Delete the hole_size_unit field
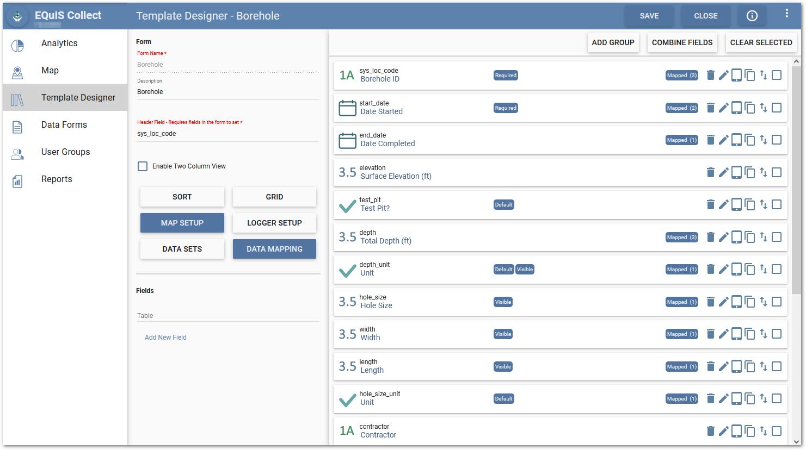Image resolution: width=806 pixels, height=450 pixels. (x=710, y=398)
